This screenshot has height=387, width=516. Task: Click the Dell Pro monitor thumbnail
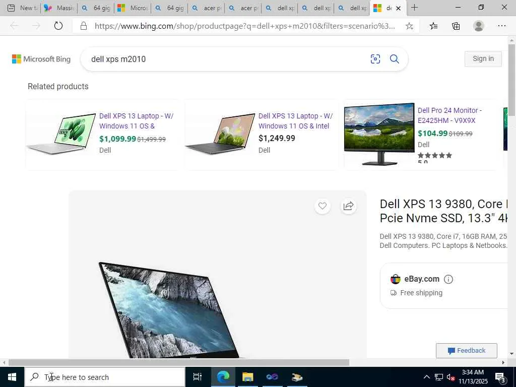click(x=379, y=134)
